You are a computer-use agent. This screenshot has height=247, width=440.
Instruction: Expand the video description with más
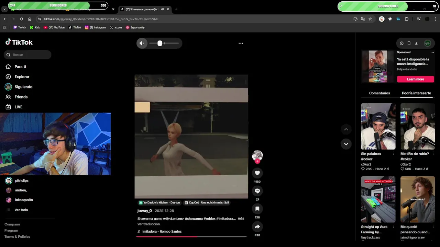[x=241, y=219]
